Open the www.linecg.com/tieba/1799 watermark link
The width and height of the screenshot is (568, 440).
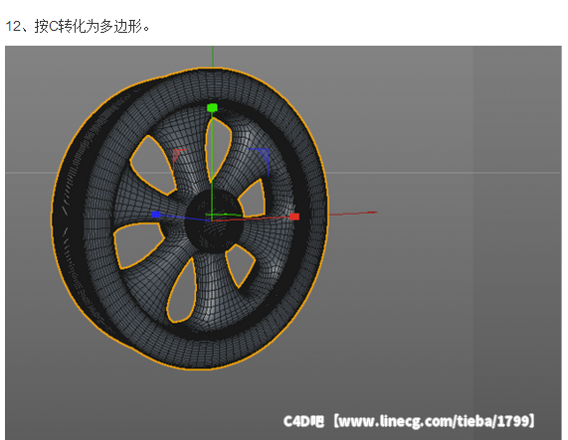[434, 421]
